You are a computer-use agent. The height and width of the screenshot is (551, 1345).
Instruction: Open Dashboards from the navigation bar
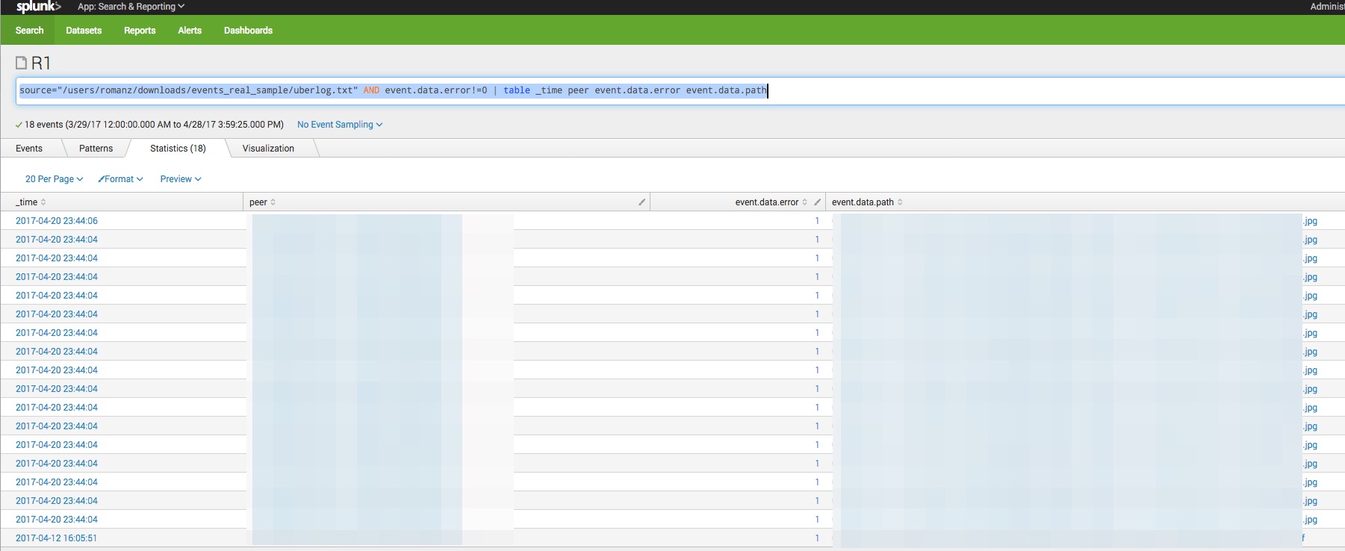tap(248, 31)
